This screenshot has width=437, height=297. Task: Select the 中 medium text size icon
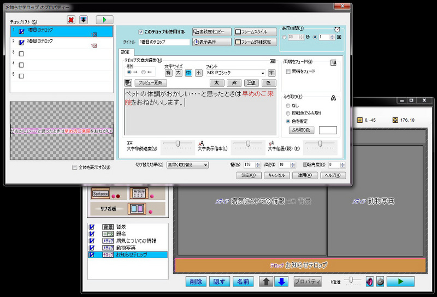[x=188, y=73]
